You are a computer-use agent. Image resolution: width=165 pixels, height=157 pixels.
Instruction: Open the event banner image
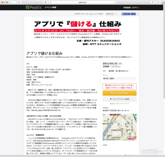(78, 33)
